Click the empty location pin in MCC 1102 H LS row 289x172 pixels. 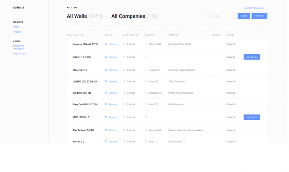click(x=146, y=117)
